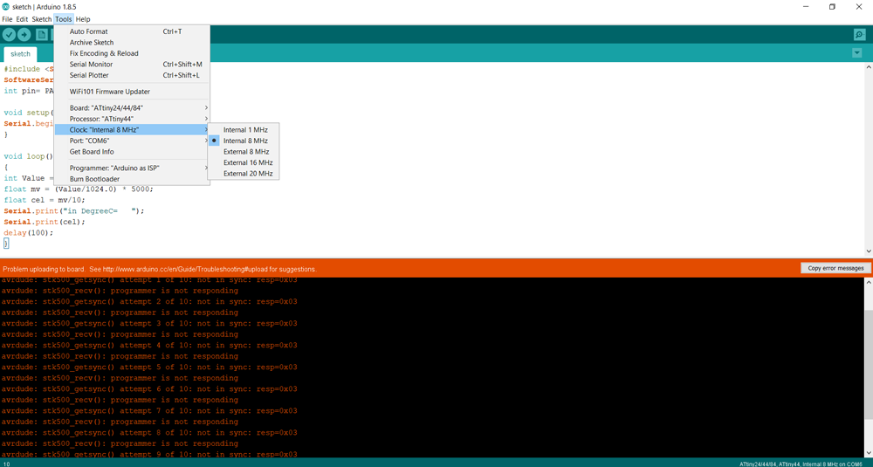This screenshot has width=873, height=467.
Task: Click console line attempt 2 of 10
Action: (x=149, y=302)
